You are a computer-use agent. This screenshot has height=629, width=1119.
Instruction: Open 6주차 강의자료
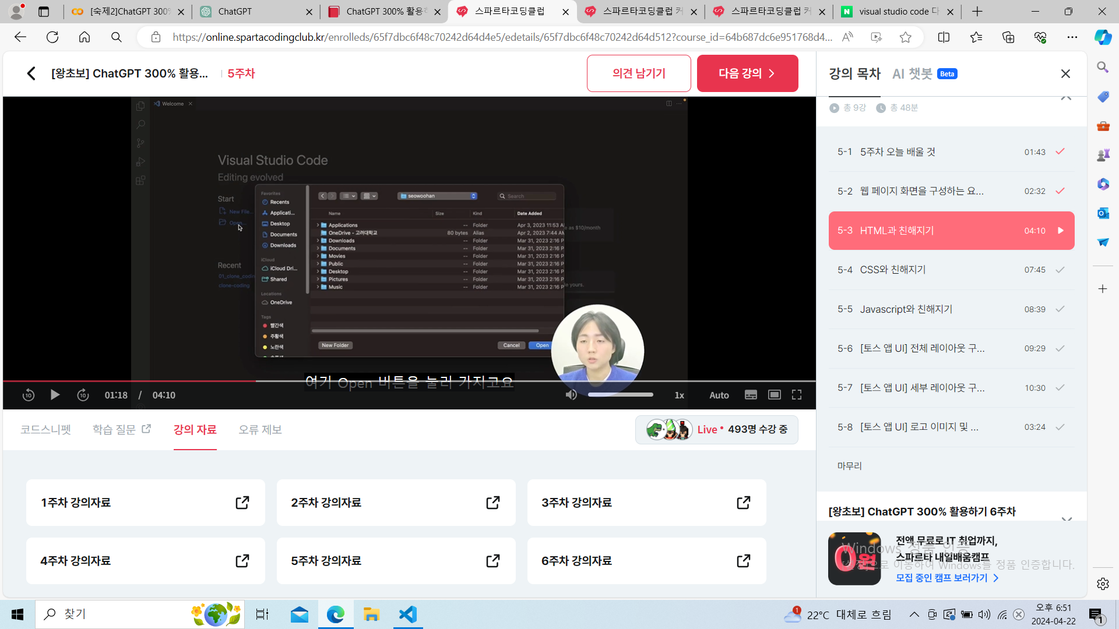point(647,561)
